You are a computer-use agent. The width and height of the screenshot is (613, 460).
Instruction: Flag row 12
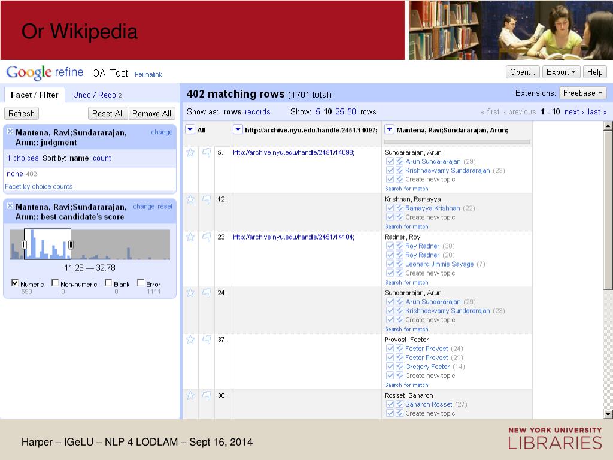click(207, 199)
